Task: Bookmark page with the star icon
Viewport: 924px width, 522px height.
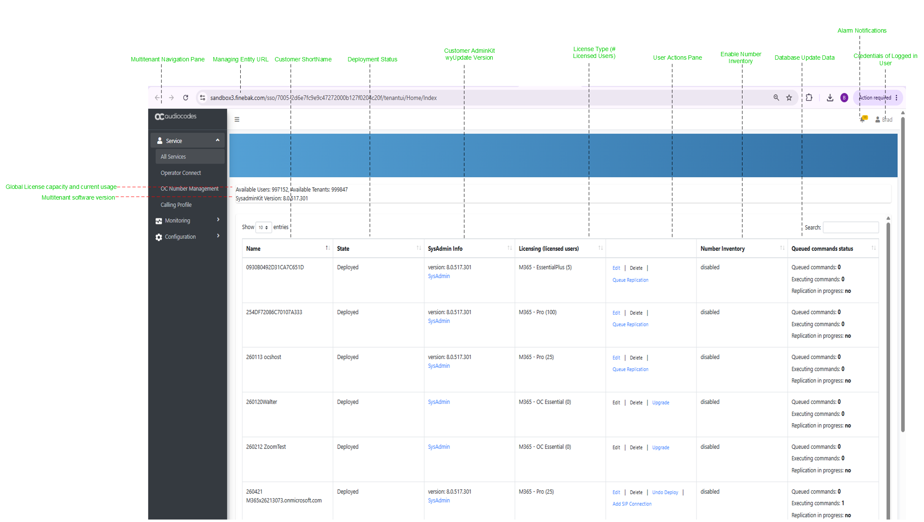Action: pos(789,98)
